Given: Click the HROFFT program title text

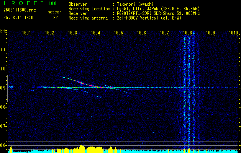Looking at the screenshot, I should pos(23,3).
